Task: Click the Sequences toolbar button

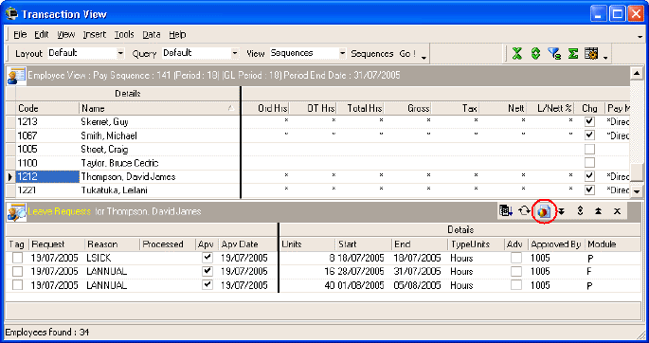Action: (371, 54)
